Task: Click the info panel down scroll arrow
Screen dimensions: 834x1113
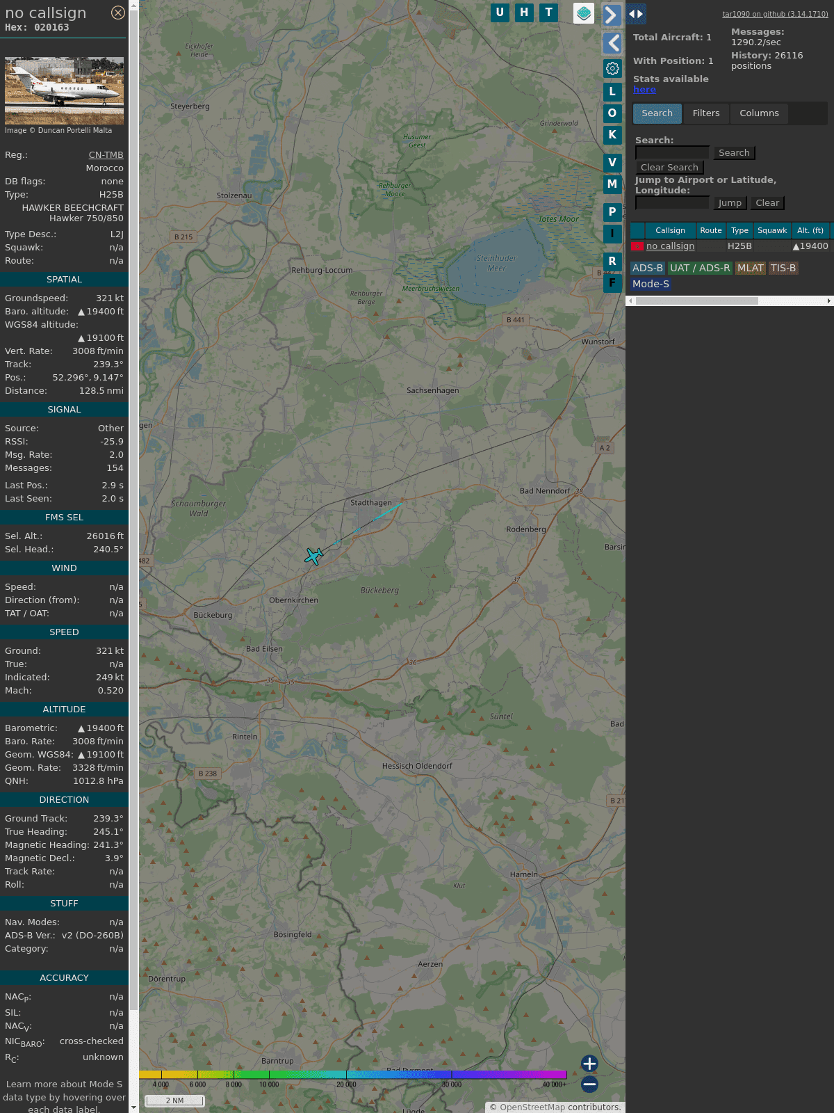Action: pyautogui.click(x=133, y=1107)
